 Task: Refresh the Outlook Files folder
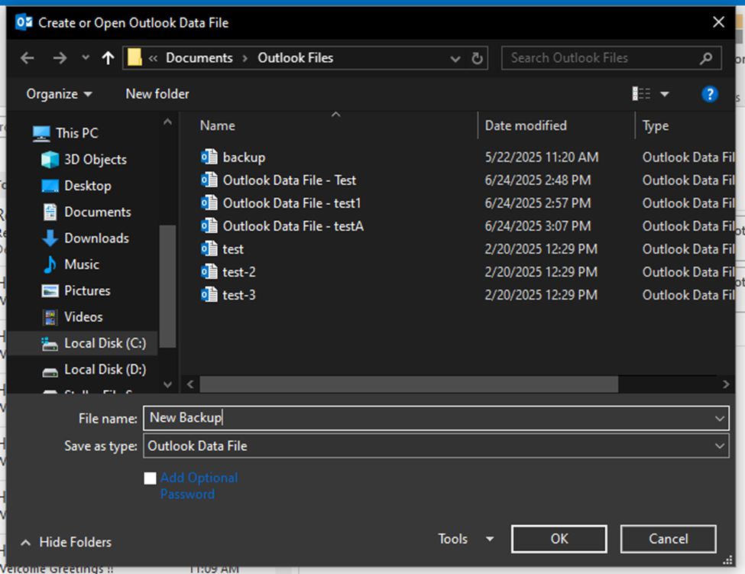[x=477, y=58]
